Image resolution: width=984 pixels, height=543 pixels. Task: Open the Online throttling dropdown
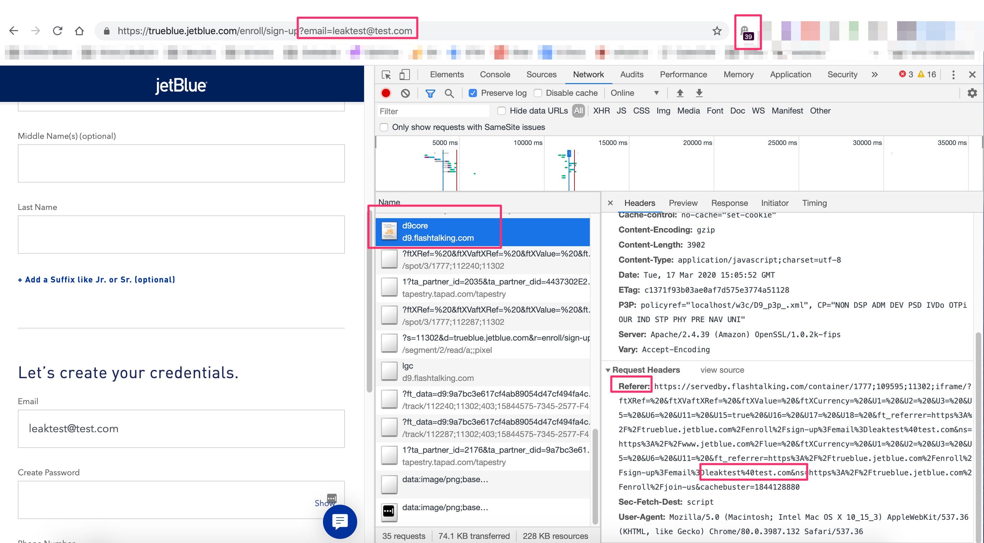coord(634,93)
